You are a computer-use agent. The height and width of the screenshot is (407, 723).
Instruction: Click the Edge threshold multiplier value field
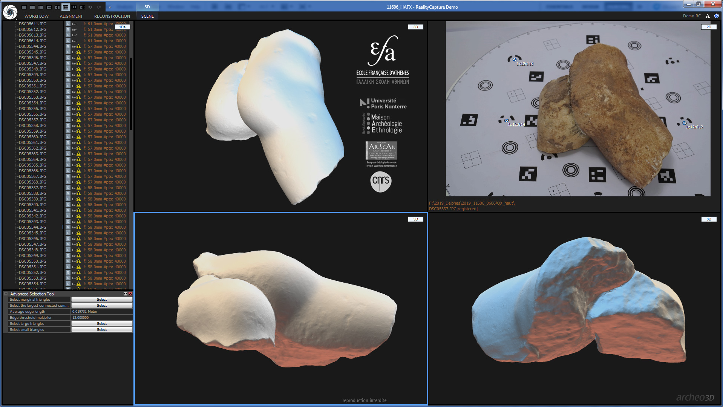tap(102, 318)
